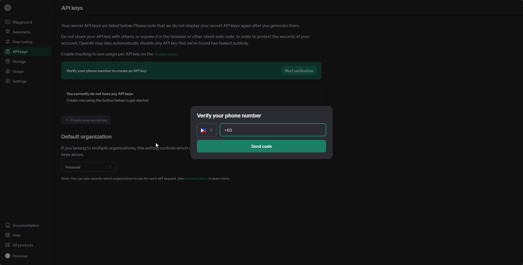Viewport: 523px width, 265px height.
Task: Click Start verification button
Action: [299, 70]
